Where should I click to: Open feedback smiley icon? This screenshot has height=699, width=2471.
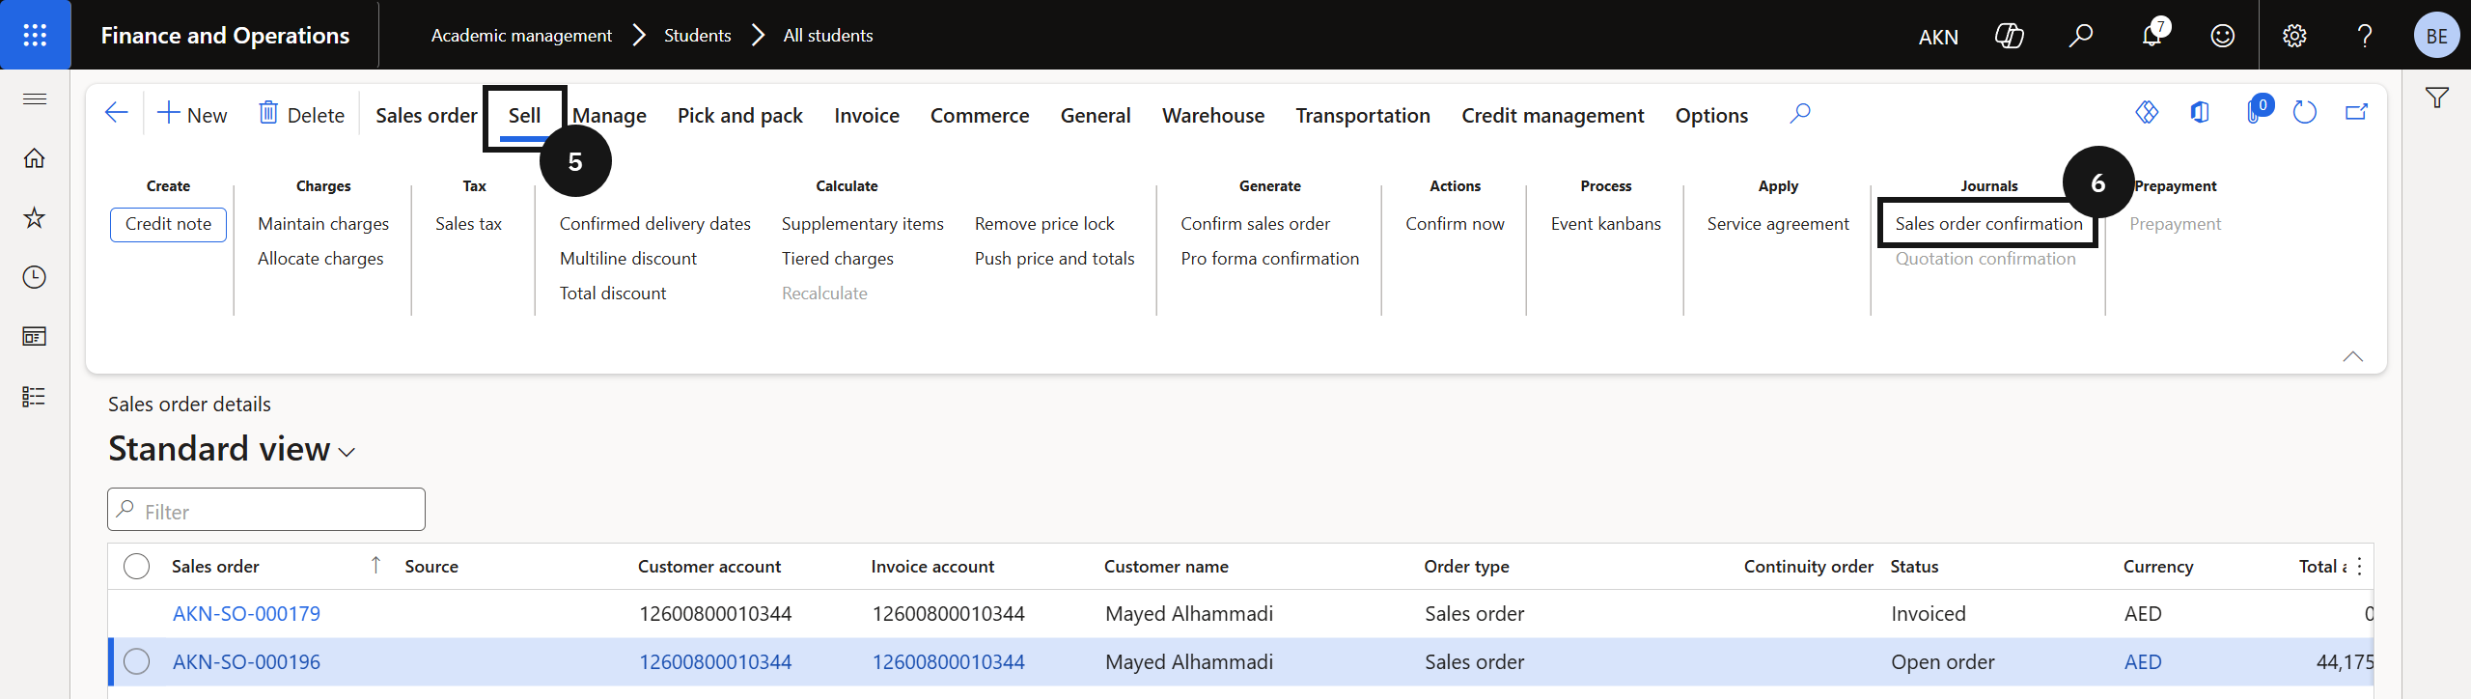click(2223, 36)
